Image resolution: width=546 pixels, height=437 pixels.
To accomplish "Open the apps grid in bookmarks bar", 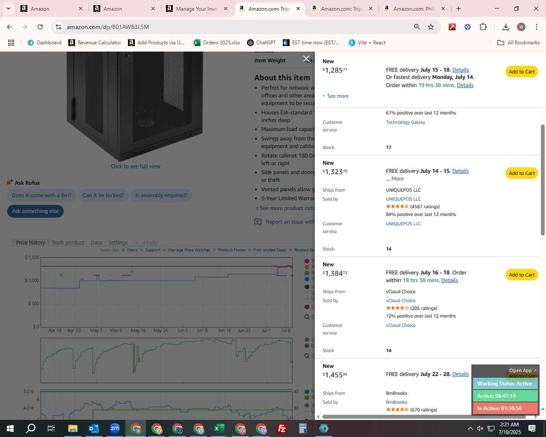I will [11, 43].
